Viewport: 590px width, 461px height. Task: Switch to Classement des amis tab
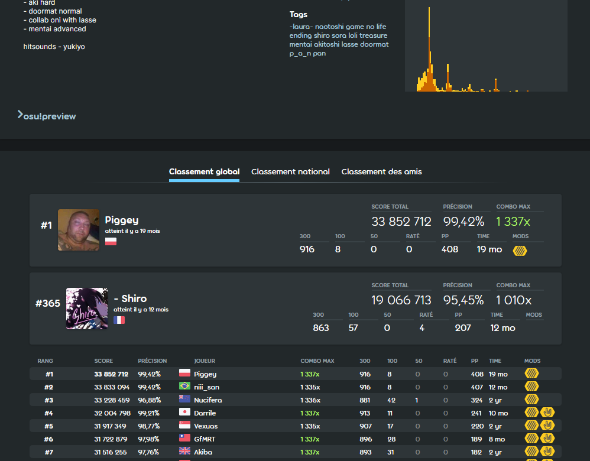coord(381,171)
